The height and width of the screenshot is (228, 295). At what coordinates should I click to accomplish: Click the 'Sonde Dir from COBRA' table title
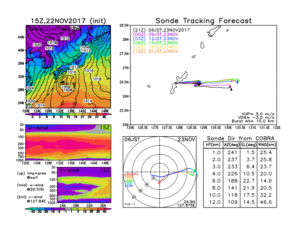[x=241, y=139]
